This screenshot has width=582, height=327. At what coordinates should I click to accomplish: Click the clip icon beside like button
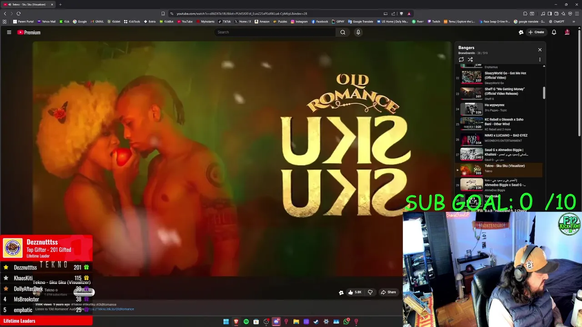341,292
